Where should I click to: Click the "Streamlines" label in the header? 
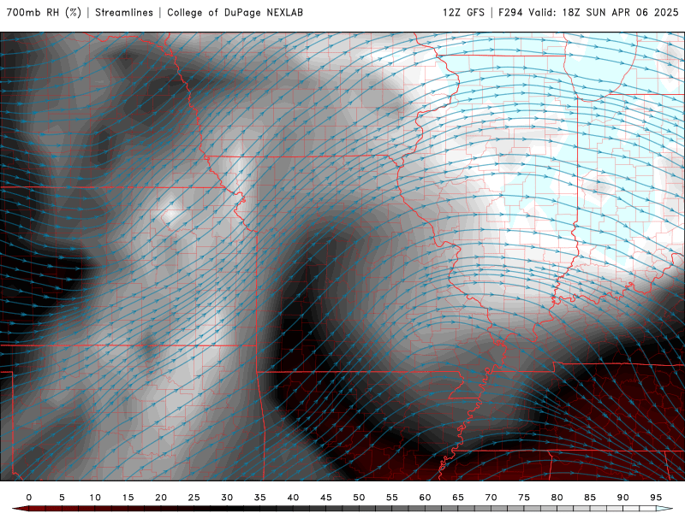pos(124,13)
